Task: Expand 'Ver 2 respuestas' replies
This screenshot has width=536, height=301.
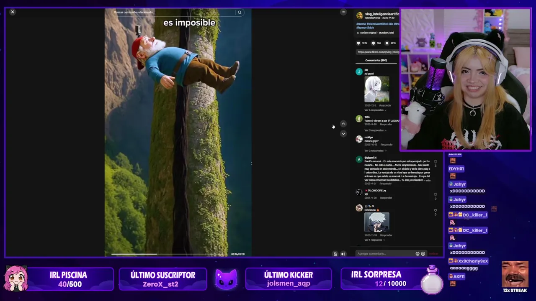Action: pyautogui.click(x=375, y=150)
